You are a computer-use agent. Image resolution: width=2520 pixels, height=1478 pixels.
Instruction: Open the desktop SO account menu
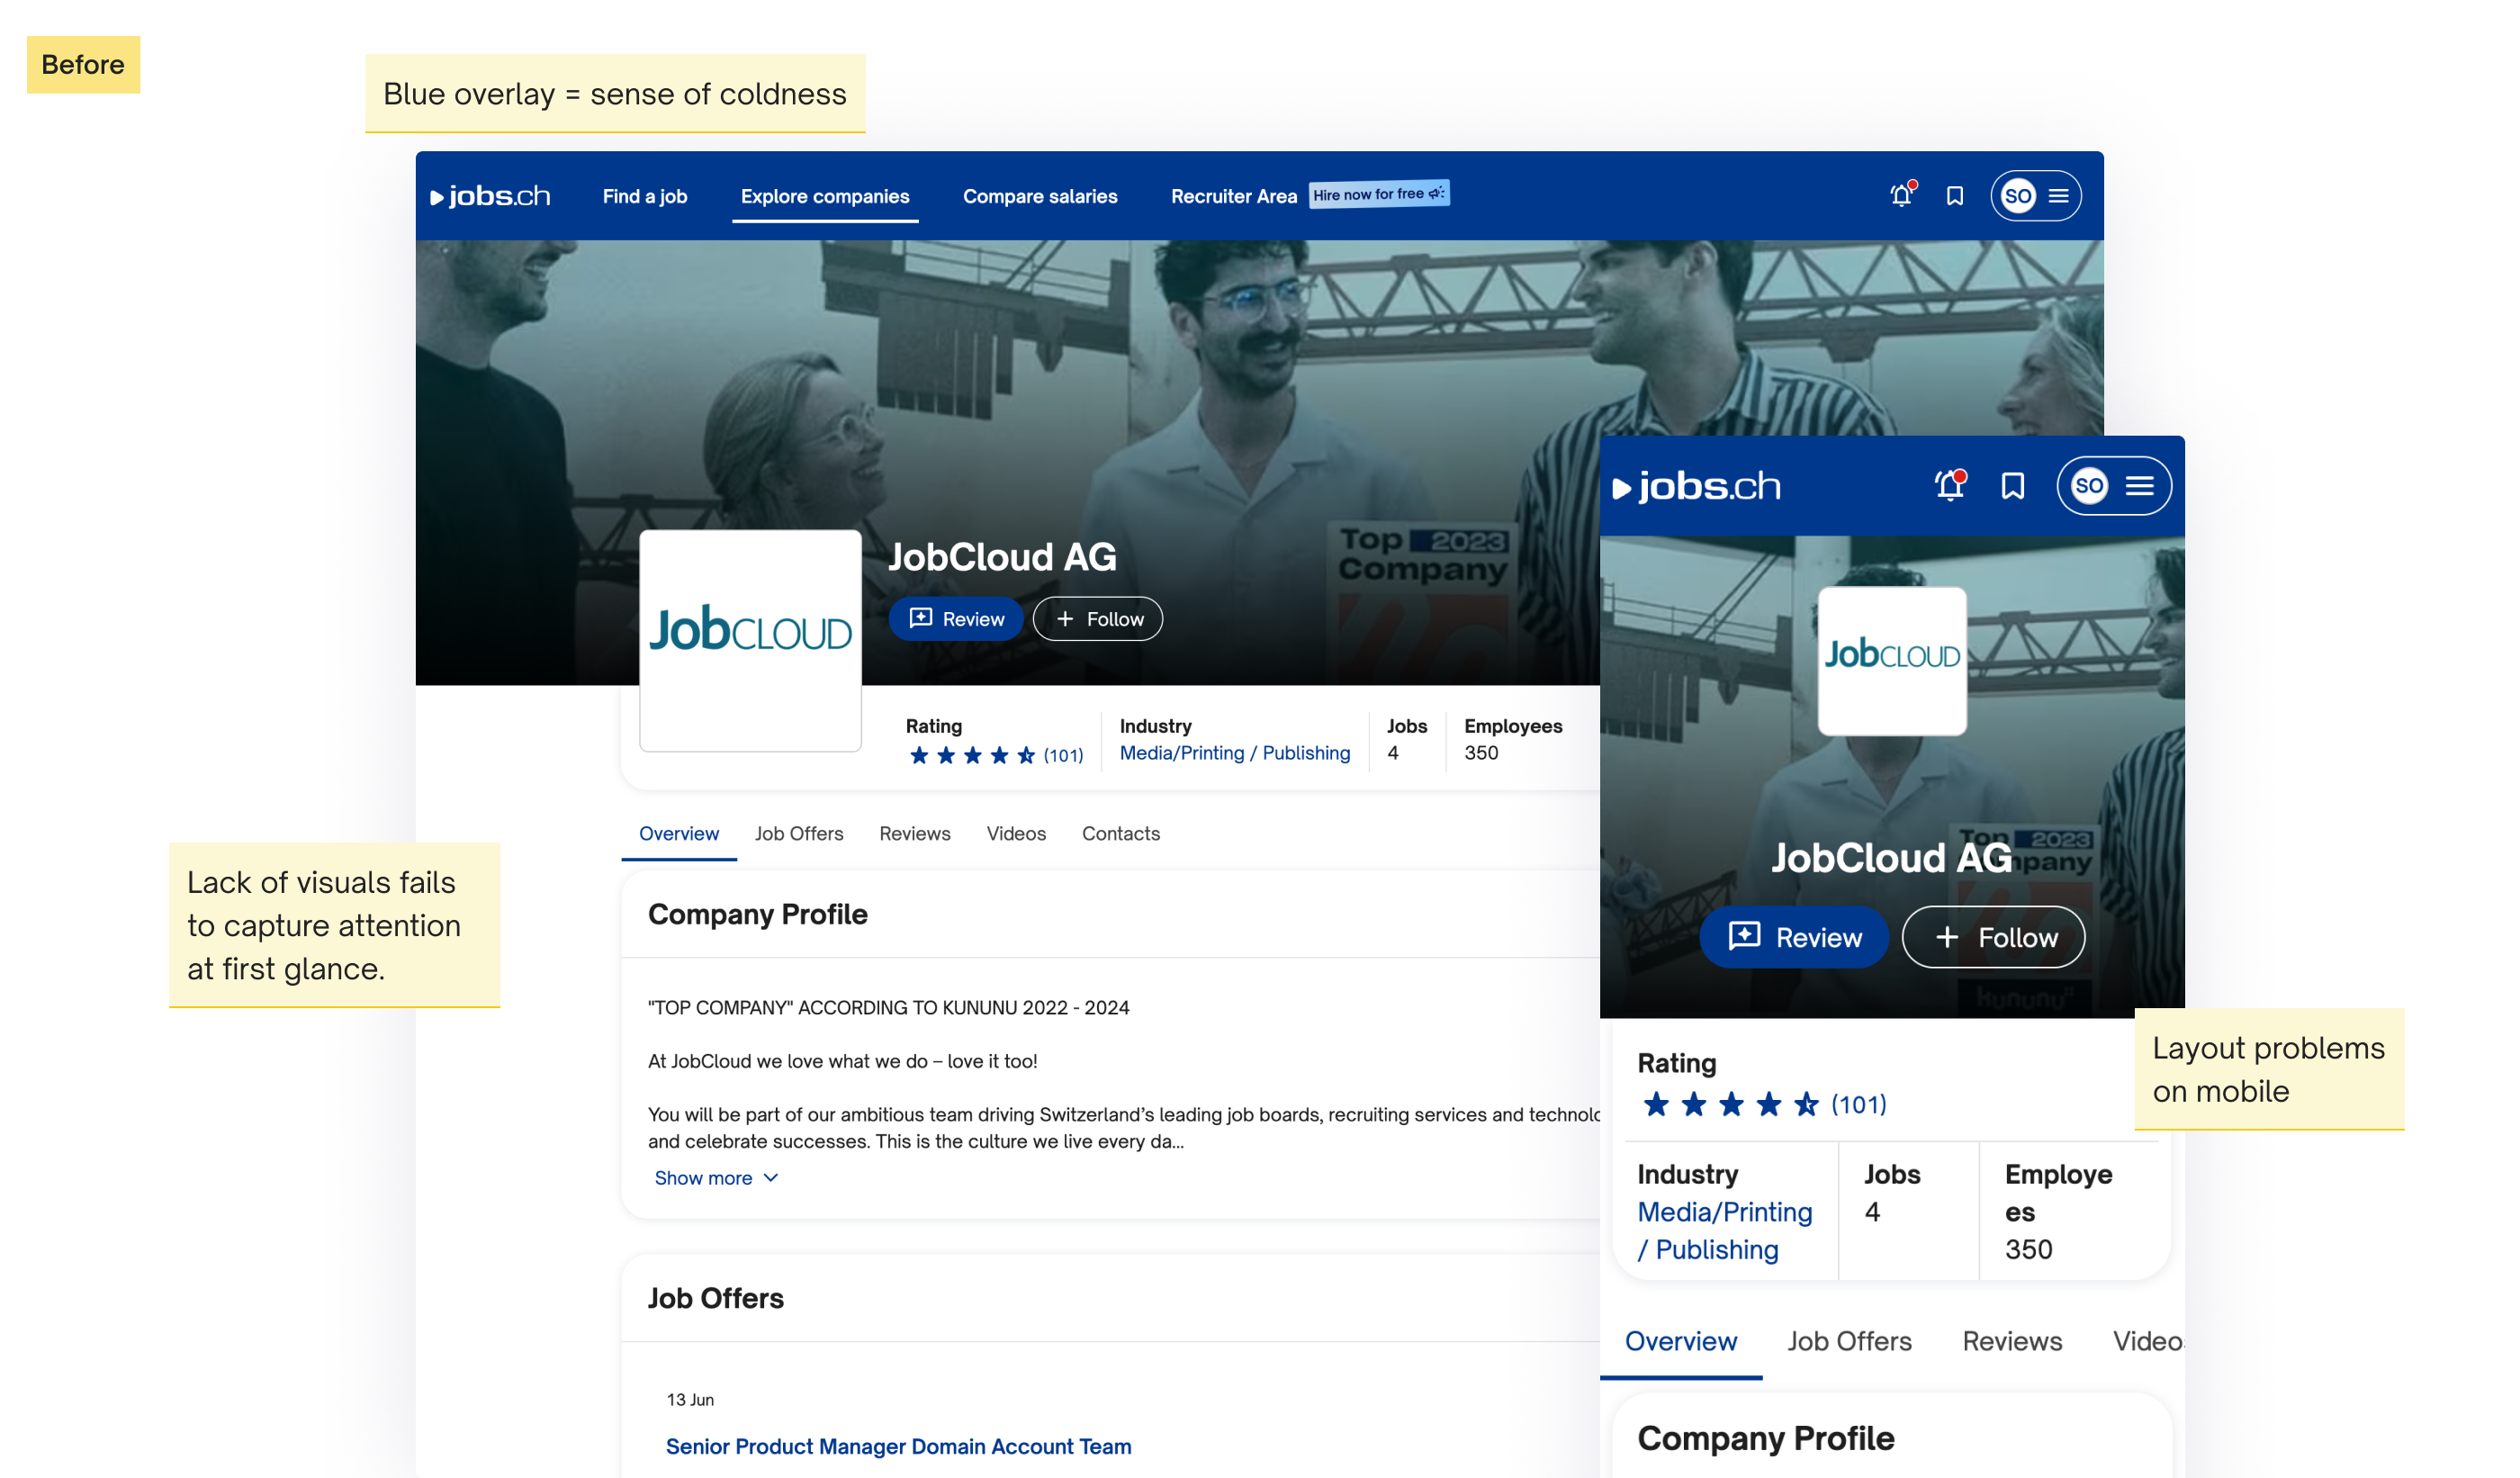click(x=2036, y=196)
